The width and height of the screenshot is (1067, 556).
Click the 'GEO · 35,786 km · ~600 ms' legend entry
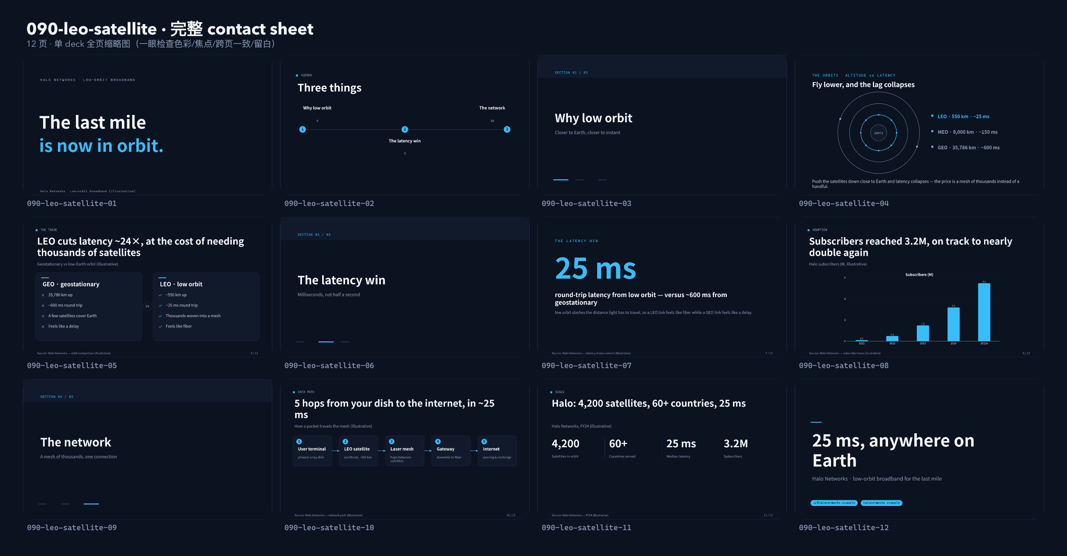tap(969, 147)
